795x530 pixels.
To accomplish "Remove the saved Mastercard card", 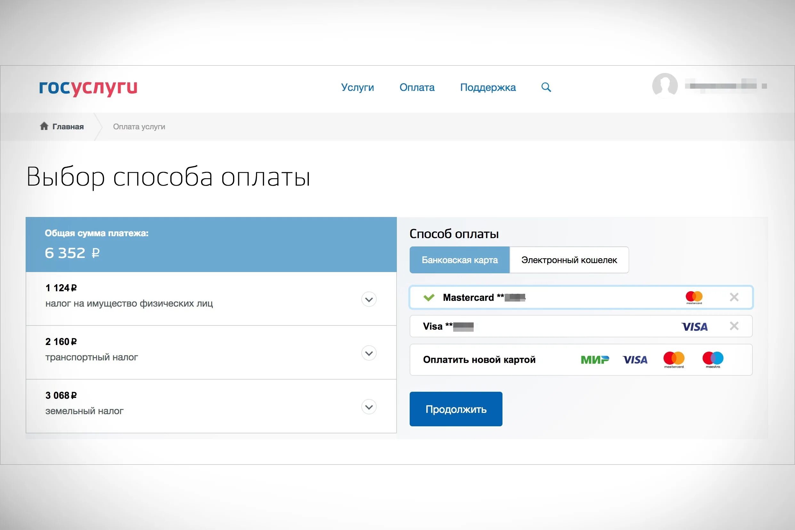I will pyautogui.click(x=734, y=297).
